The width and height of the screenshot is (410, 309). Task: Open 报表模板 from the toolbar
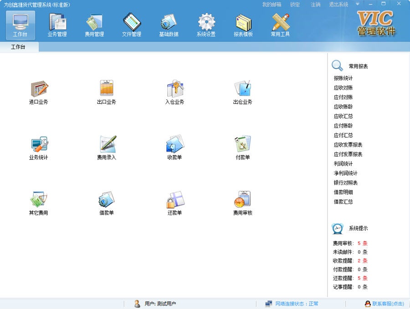pos(243,25)
